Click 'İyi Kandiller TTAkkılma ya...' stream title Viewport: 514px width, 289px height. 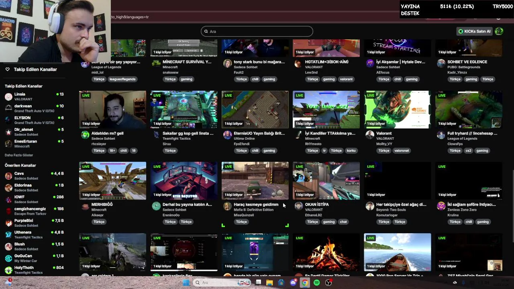tap(330, 133)
